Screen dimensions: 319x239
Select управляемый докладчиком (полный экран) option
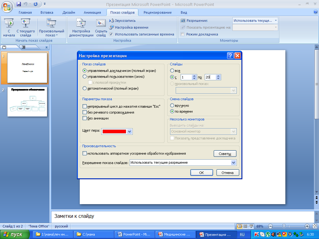click(x=85, y=71)
